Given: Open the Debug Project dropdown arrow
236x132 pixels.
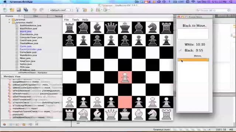Looking at the screenshot, I should pyautogui.click(x=102, y=10).
